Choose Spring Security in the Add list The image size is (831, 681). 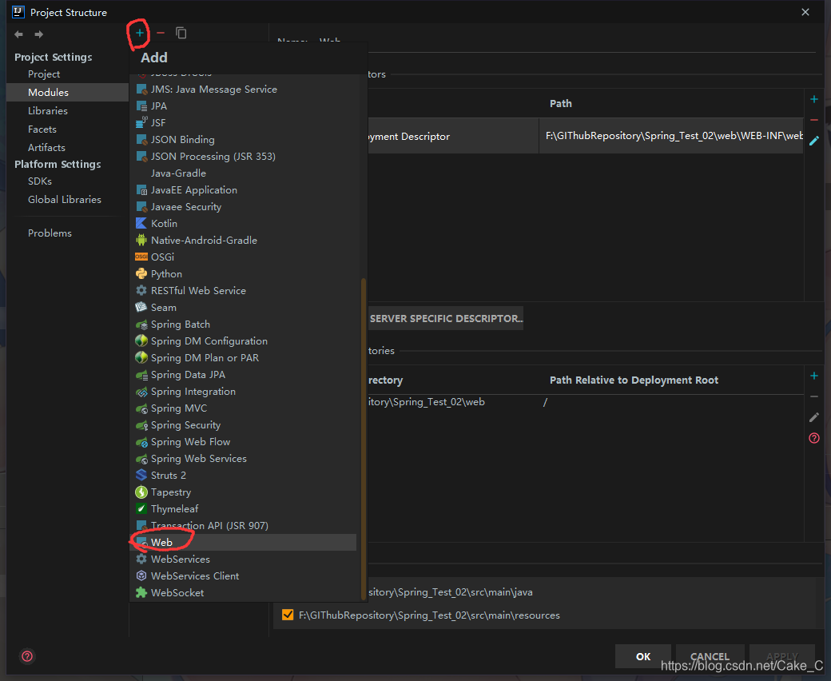pos(244,425)
